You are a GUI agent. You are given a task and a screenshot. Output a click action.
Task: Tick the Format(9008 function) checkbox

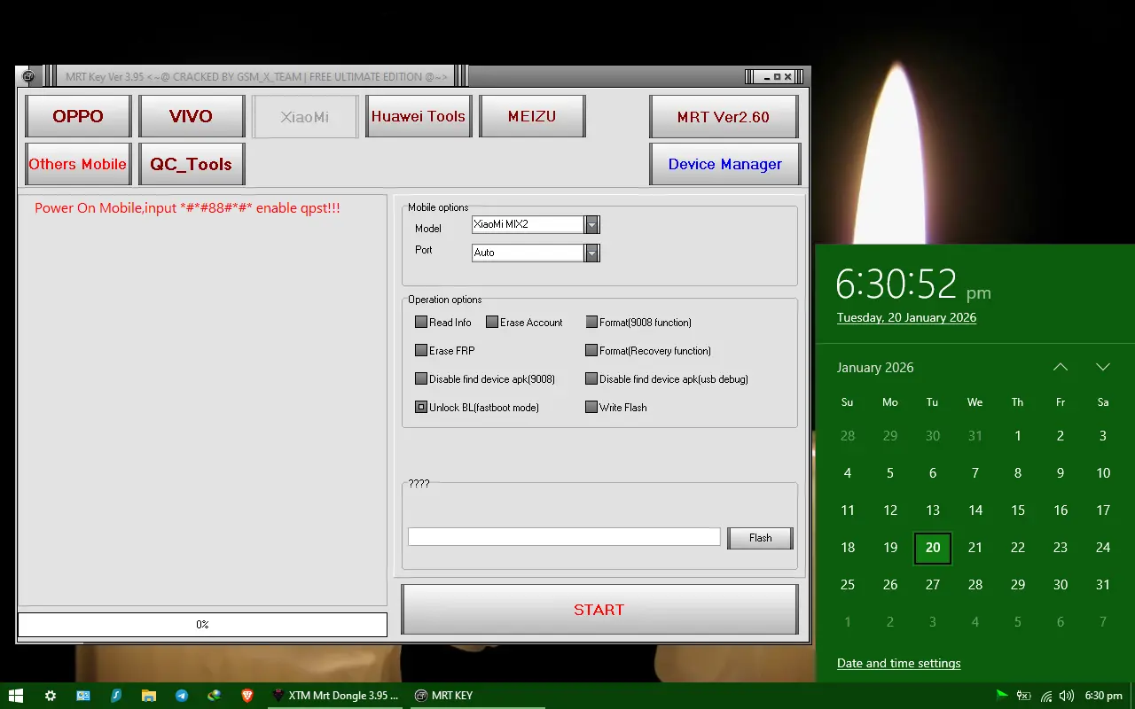click(591, 323)
